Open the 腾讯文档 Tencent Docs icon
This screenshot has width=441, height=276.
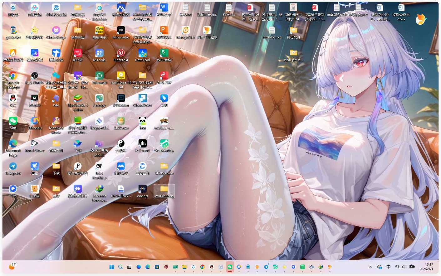(56, 56)
